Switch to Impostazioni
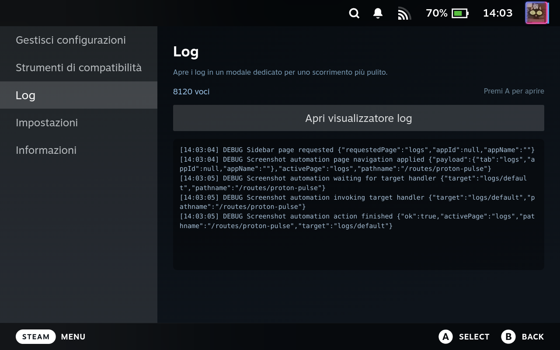 (79, 123)
